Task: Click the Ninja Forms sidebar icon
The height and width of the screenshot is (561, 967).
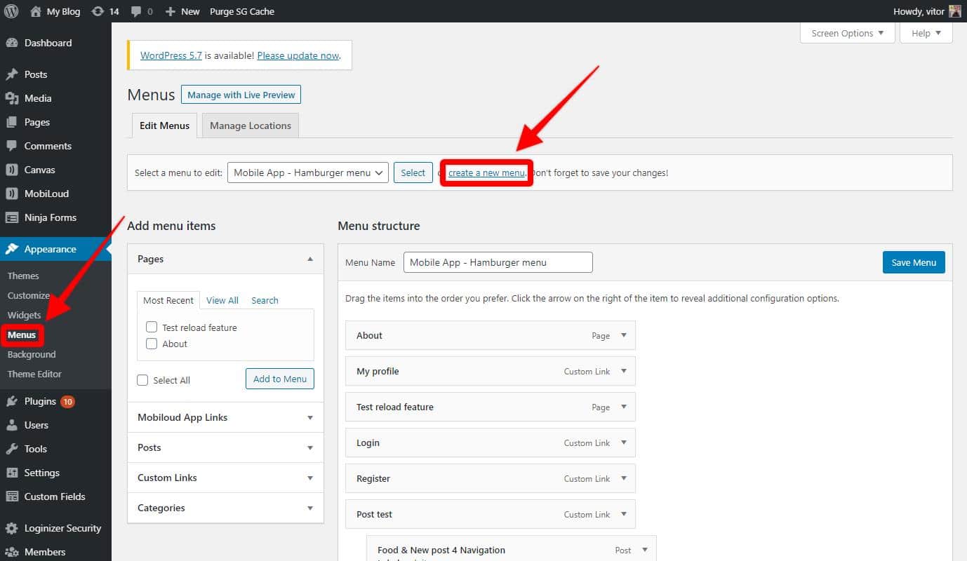Action: tap(12, 217)
